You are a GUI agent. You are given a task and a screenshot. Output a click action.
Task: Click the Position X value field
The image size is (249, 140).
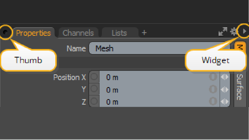[x=160, y=77]
